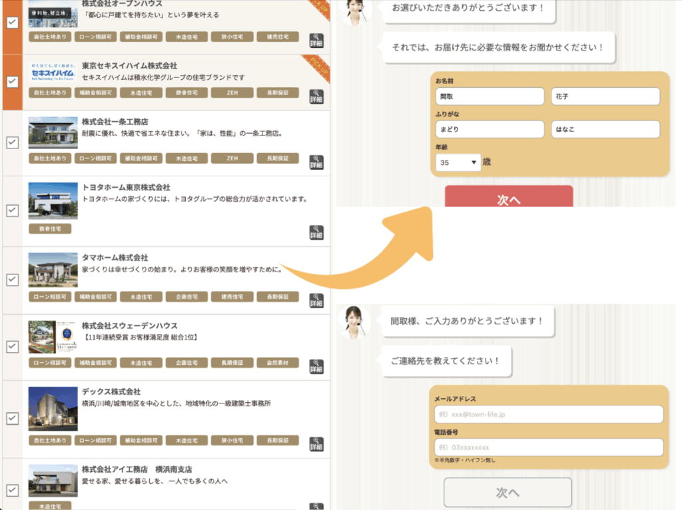Image resolution: width=682 pixels, height=510 pixels.
Task: Open details icon for 株式会社一条工務店
Action: click(316, 162)
